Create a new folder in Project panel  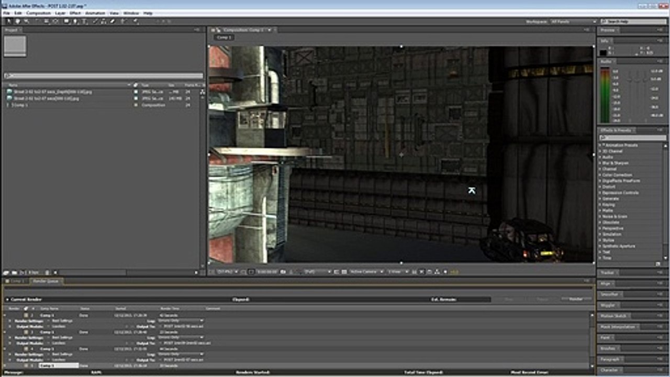pyautogui.click(x=14, y=272)
